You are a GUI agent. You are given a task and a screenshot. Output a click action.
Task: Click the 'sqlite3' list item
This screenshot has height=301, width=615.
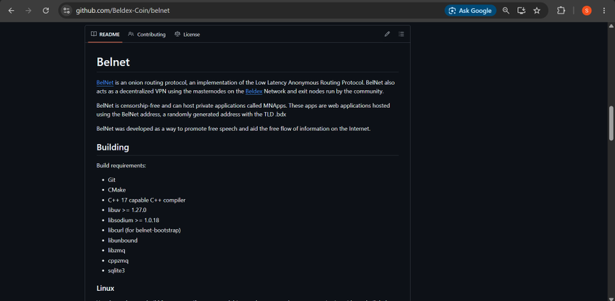click(x=116, y=270)
